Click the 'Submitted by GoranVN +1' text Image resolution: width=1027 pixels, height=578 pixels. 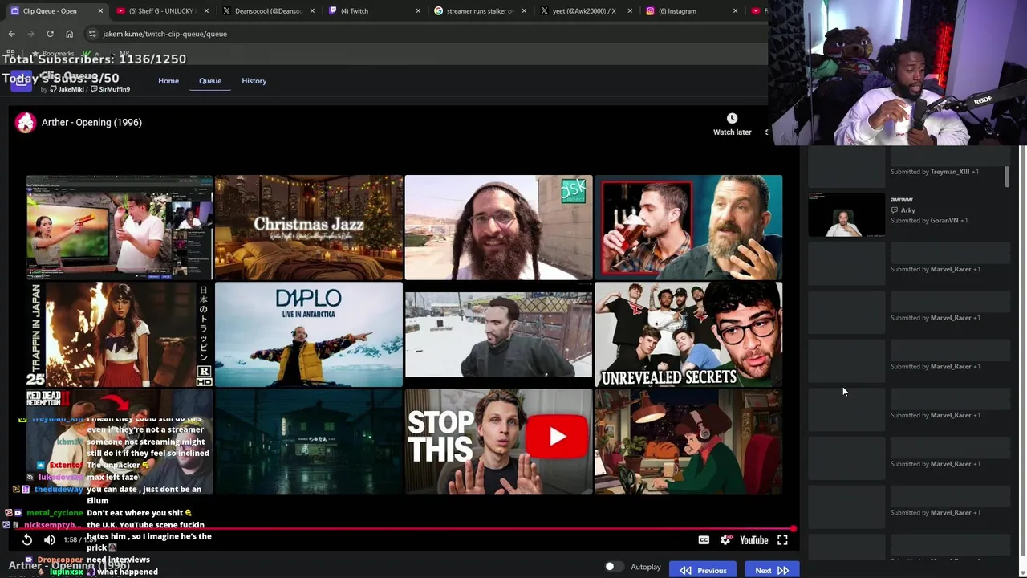point(929,221)
